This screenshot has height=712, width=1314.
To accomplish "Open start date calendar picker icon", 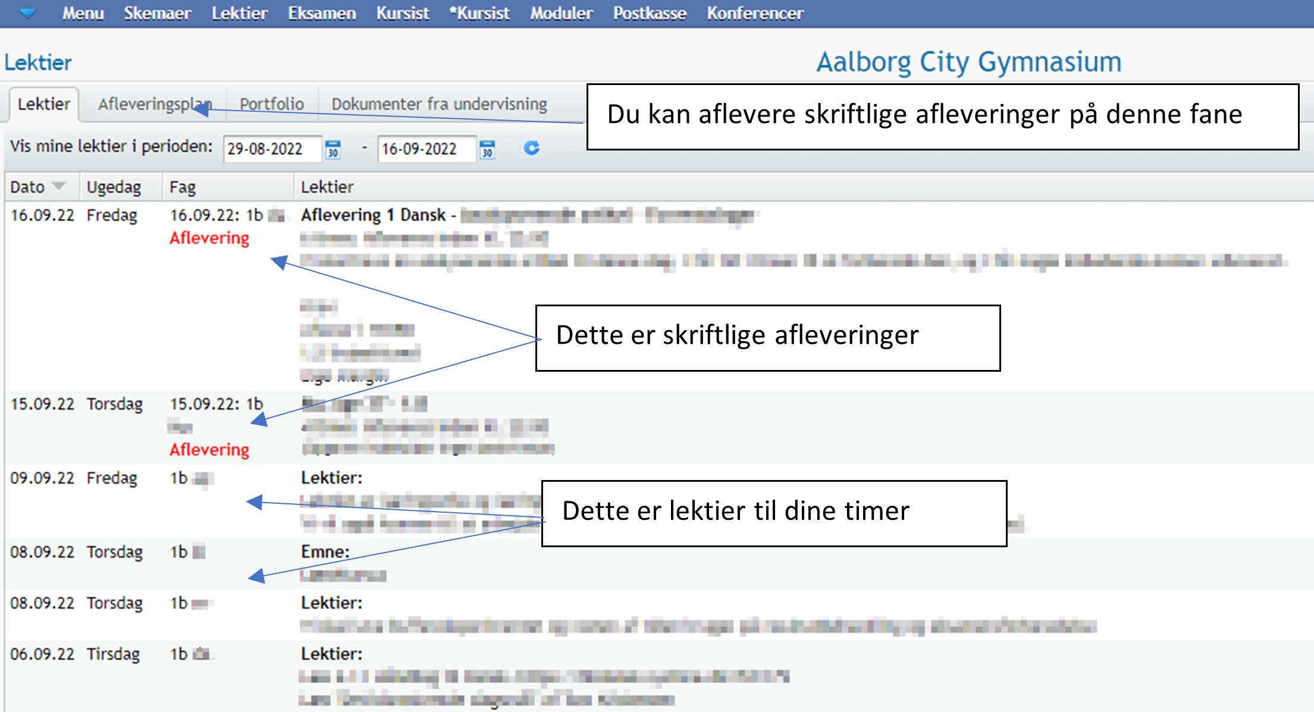I will click(333, 149).
